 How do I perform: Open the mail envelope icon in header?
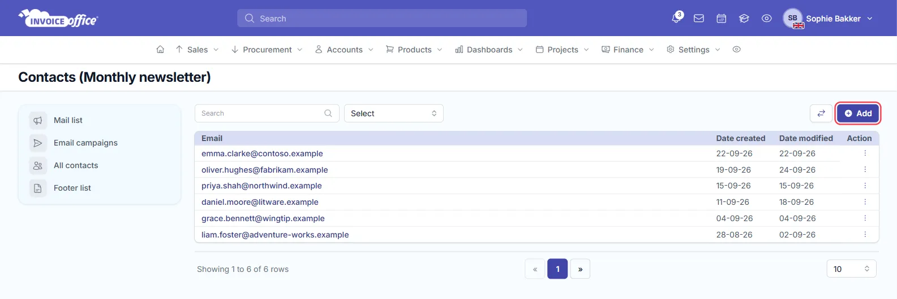tap(699, 19)
